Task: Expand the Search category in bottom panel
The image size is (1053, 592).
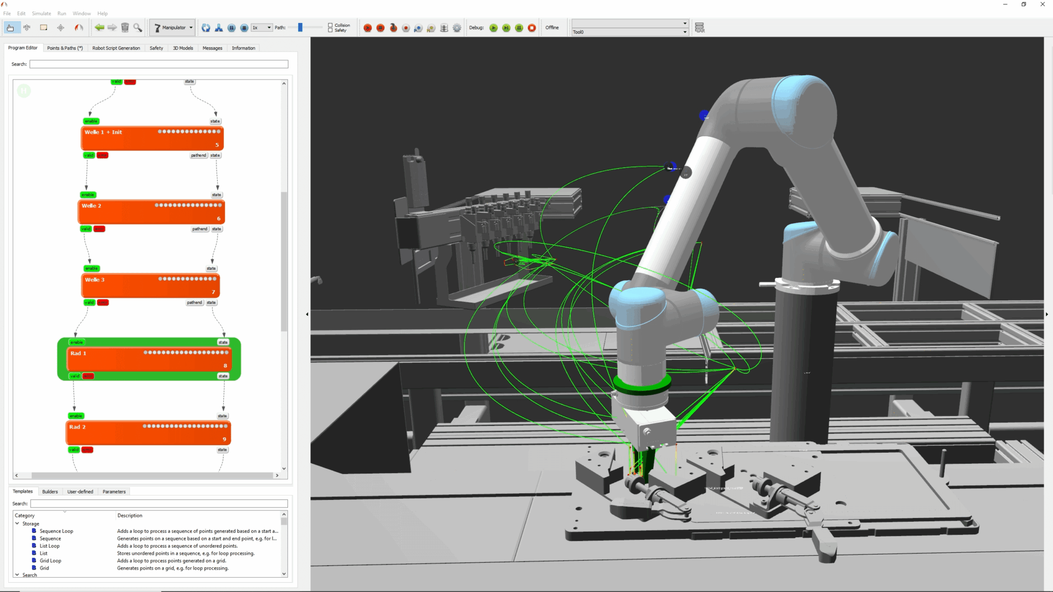Action: coord(16,574)
